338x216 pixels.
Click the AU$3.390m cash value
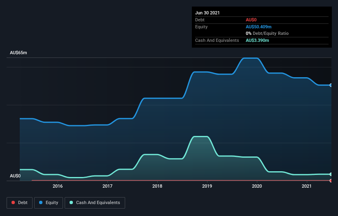pyautogui.click(x=257, y=40)
